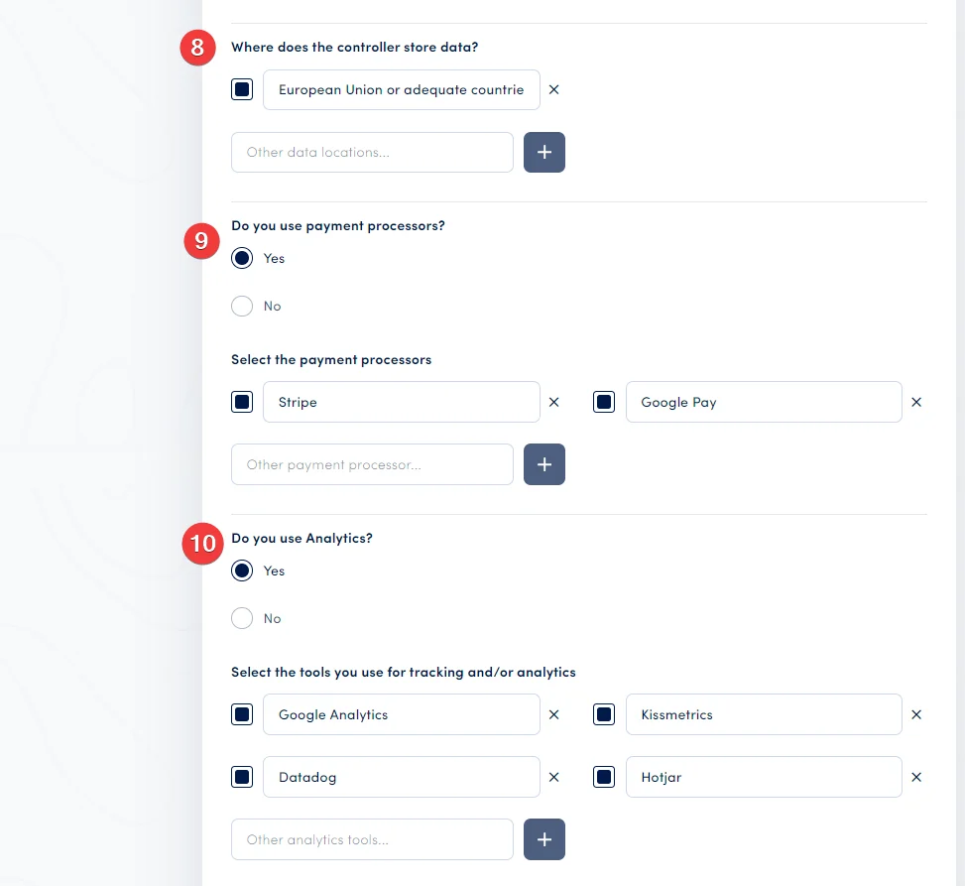Screen dimensions: 965x886
Task: Remove Kissmetrics from analytics tools
Action: pyautogui.click(x=915, y=714)
